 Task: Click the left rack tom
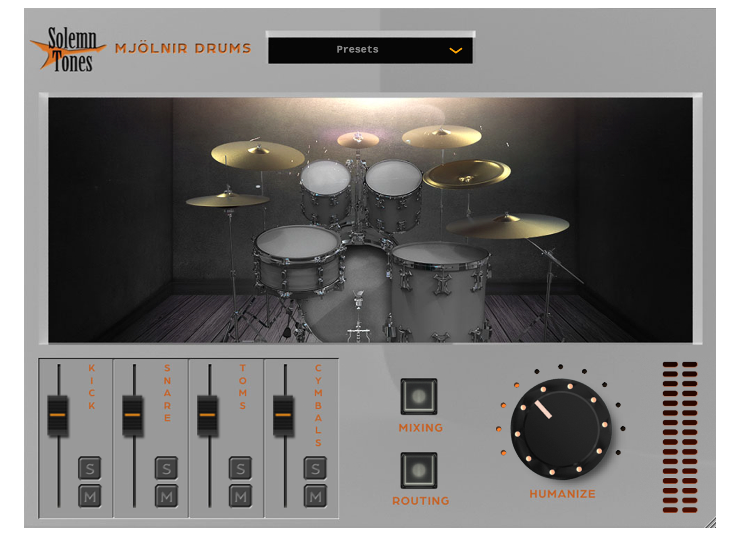[x=326, y=192]
